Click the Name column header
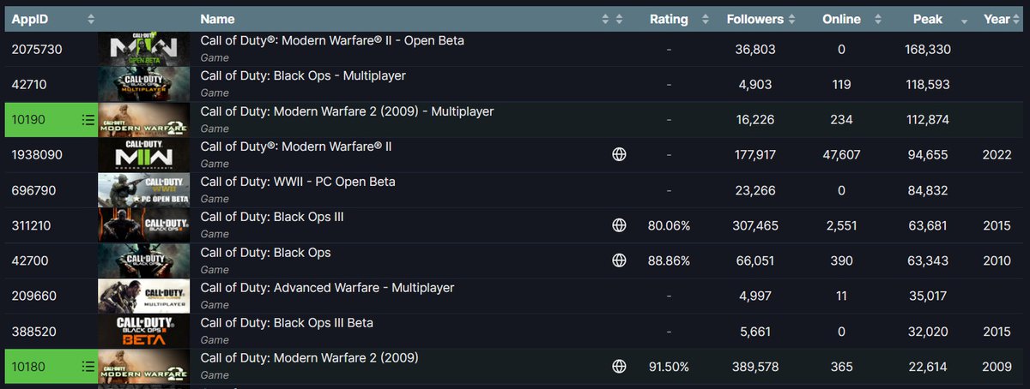Image resolution: width=1030 pixels, height=389 pixels. click(x=217, y=19)
